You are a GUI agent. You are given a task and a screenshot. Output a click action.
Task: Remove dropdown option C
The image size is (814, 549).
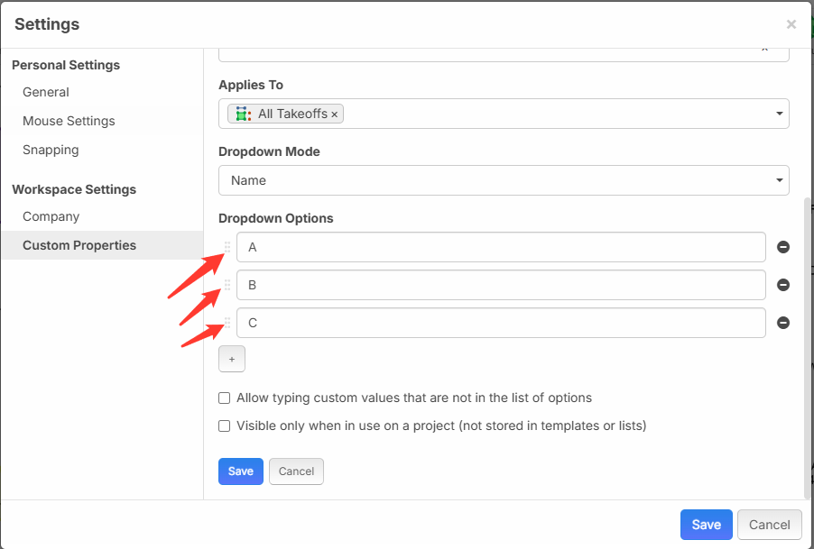(783, 323)
